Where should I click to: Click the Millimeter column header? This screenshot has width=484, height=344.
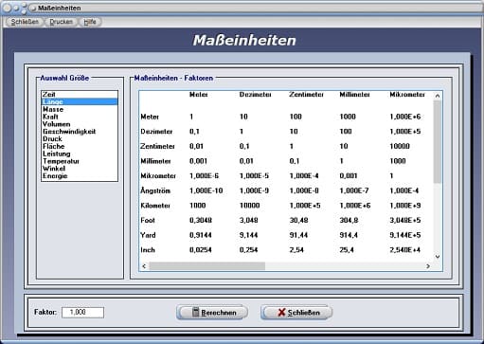coord(354,95)
